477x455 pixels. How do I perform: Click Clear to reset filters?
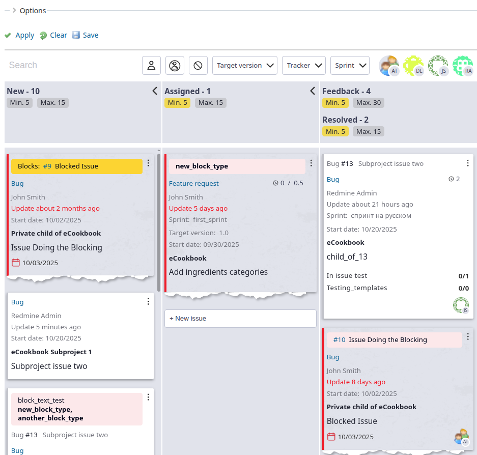point(53,35)
